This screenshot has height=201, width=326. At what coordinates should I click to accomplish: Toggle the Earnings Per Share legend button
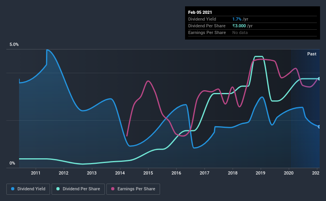tap(133, 189)
